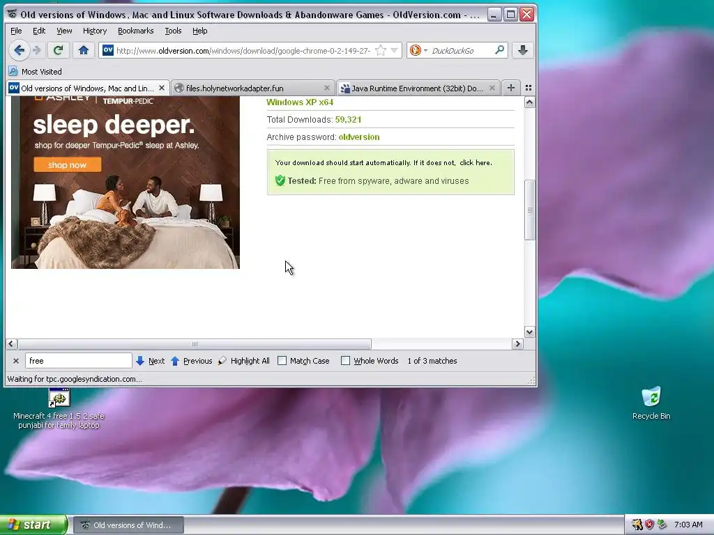Viewport: 714px width, 535px height.
Task: Open the Windows Start menu
Action: click(x=33, y=525)
